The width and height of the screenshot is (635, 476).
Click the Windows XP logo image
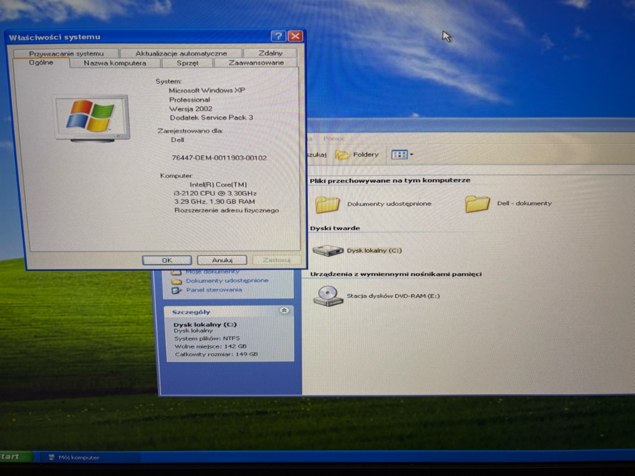(x=92, y=118)
